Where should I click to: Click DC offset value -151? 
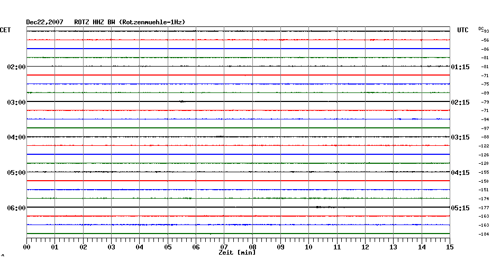tap(484, 190)
